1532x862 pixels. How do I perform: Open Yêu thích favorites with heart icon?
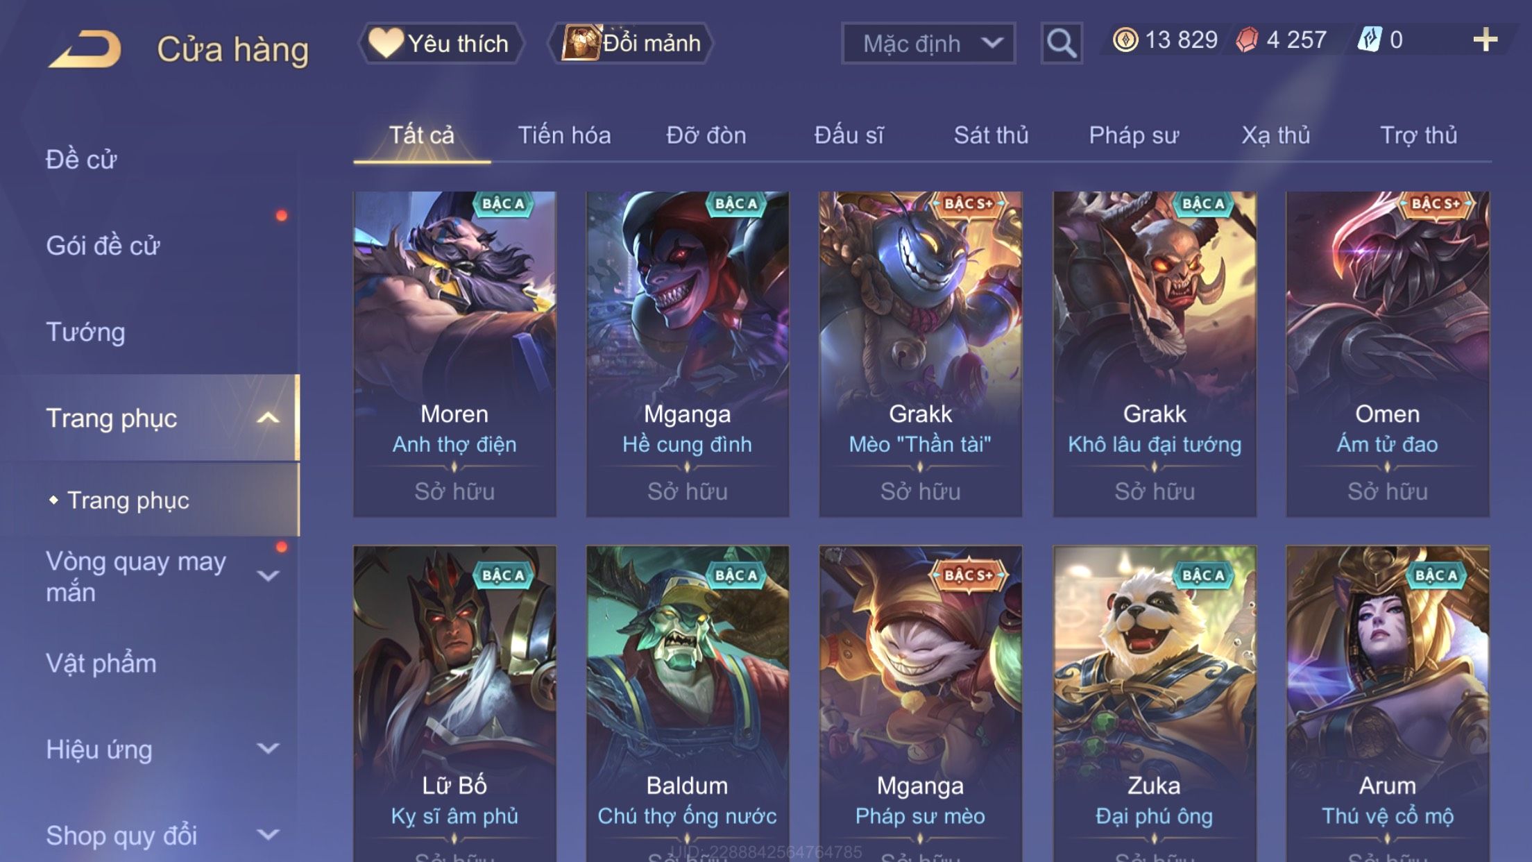point(440,43)
